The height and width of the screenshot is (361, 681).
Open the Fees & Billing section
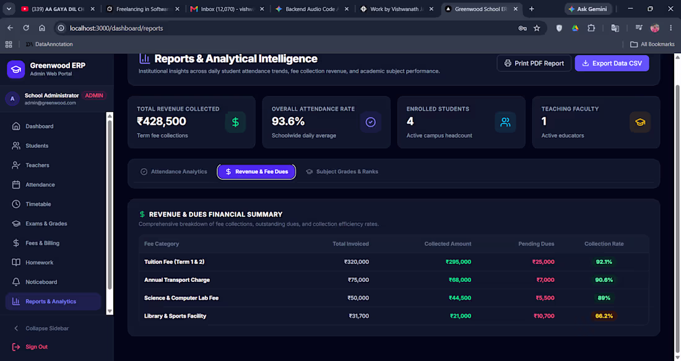[x=53, y=243]
